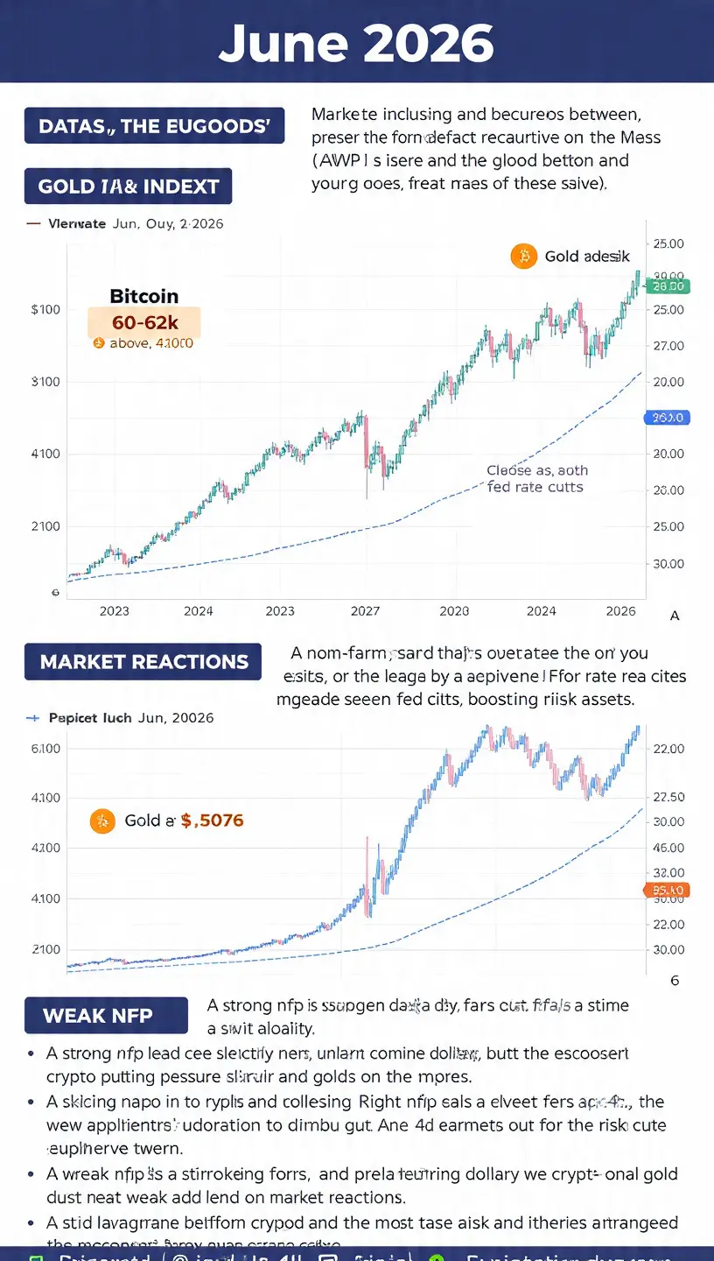The image size is (714, 1261).
Task: Click the small orange icon before above, 41000
Action: [x=98, y=343]
